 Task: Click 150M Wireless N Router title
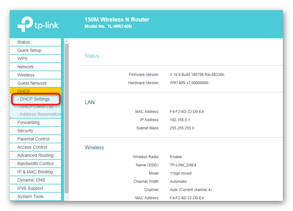click(117, 19)
